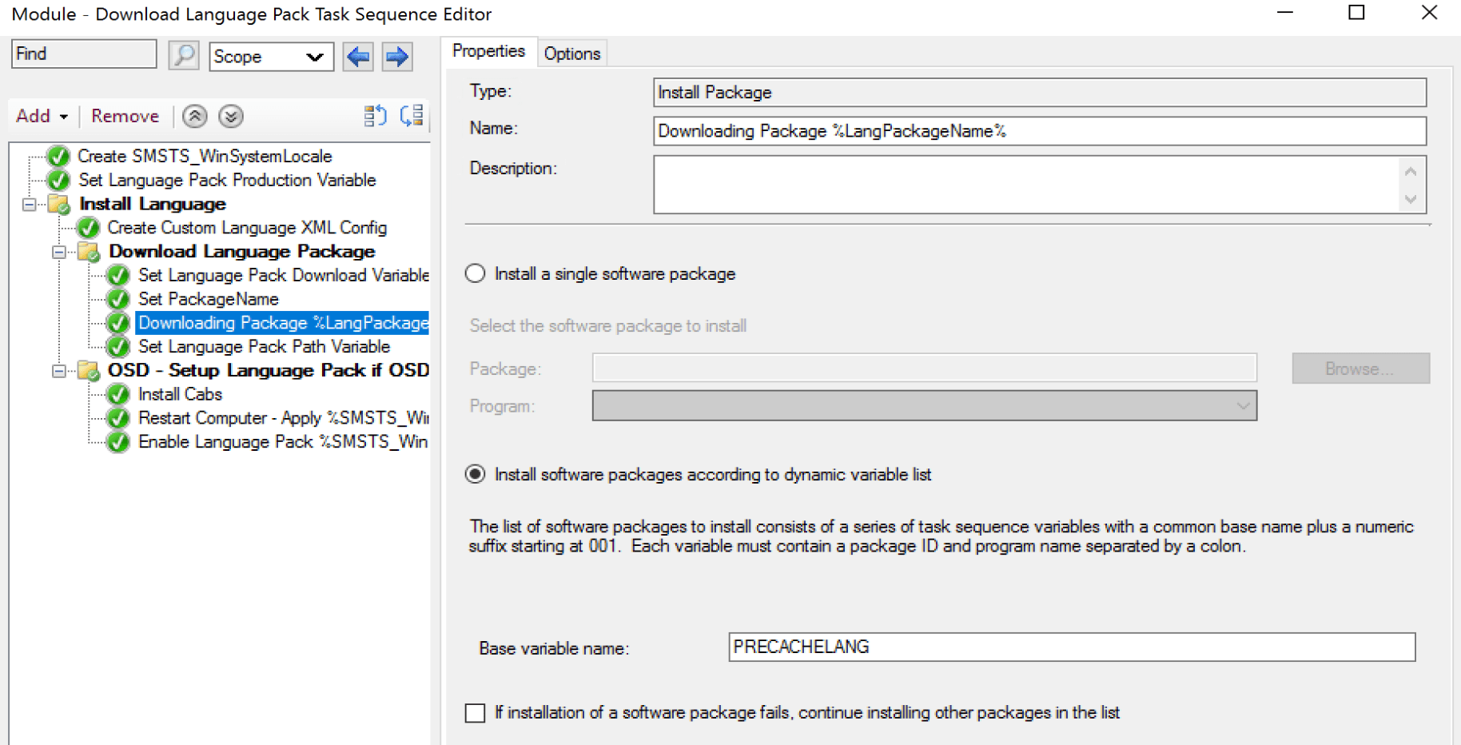The height and width of the screenshot is (745, 1461).
Task: Click the green check icon beside Set PackageName
Action: click(x=117, y=299)
